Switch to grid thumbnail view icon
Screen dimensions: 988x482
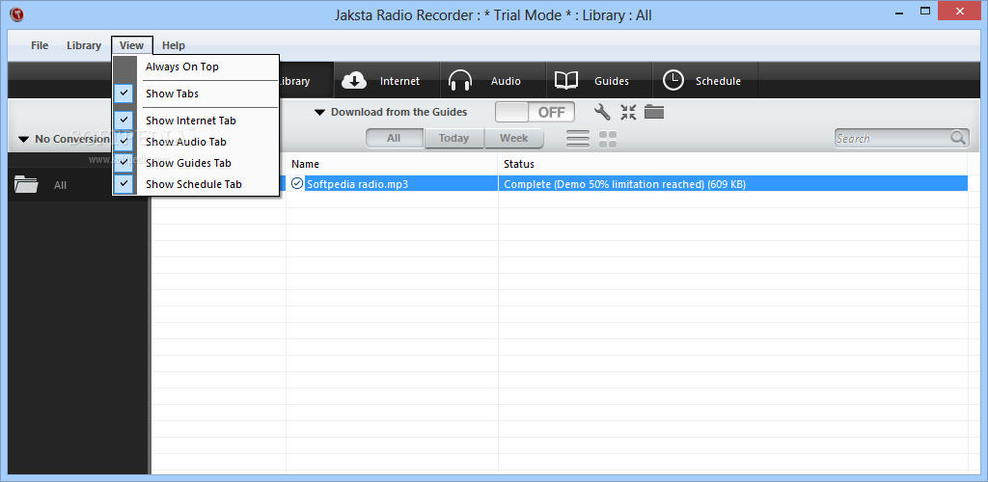tap(608, 139)
